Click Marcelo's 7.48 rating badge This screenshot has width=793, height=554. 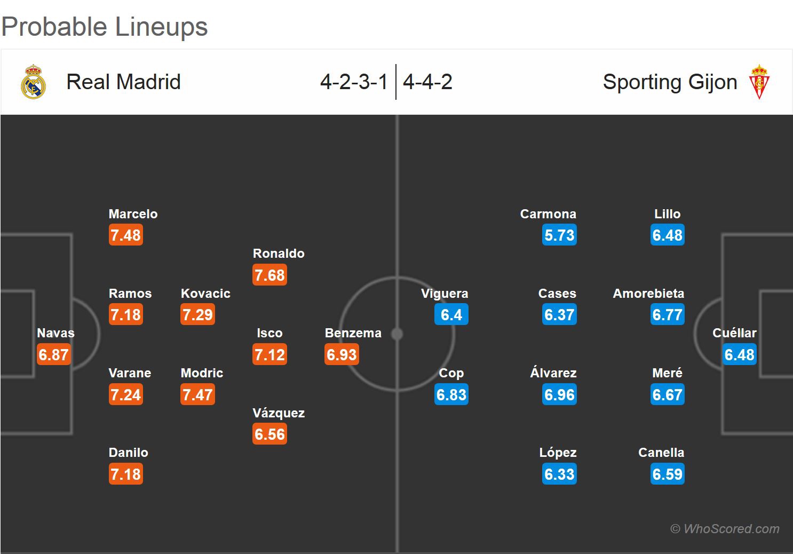(x=125, y=235)
